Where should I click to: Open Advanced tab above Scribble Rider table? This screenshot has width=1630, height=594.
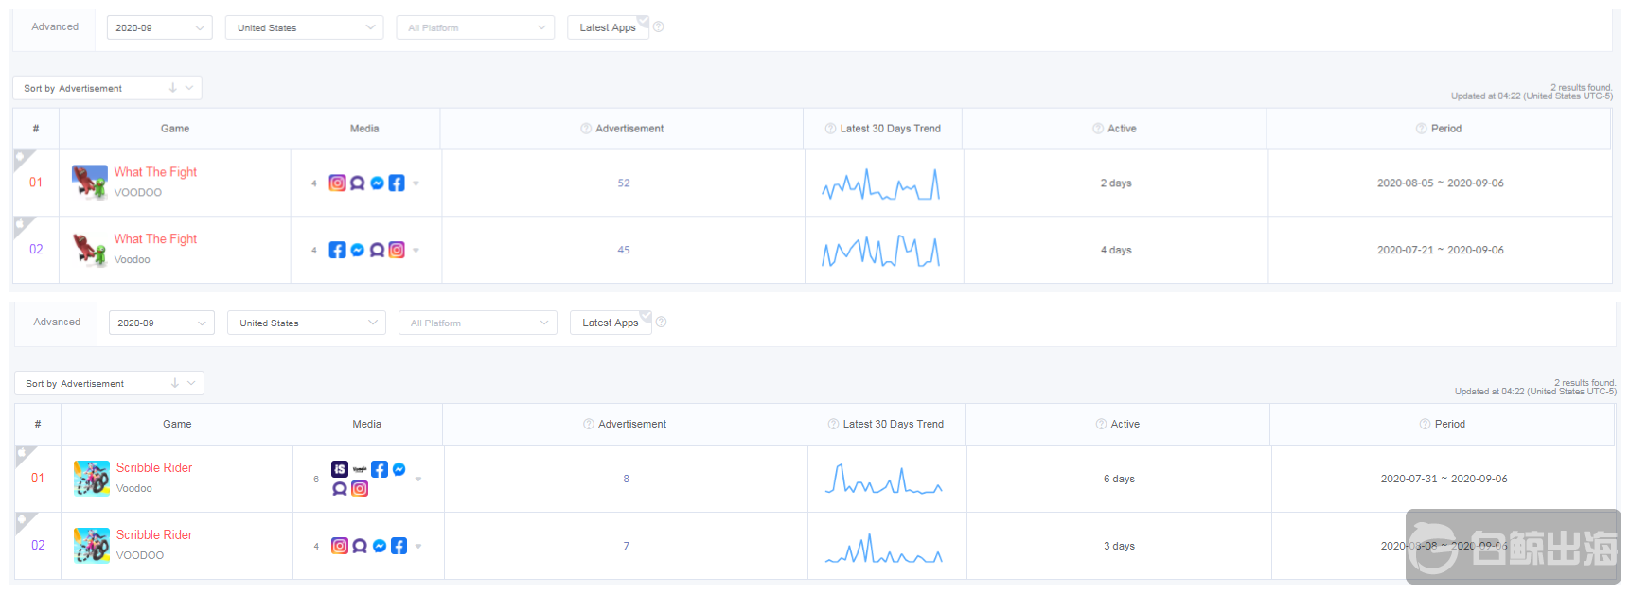(57, 322)
